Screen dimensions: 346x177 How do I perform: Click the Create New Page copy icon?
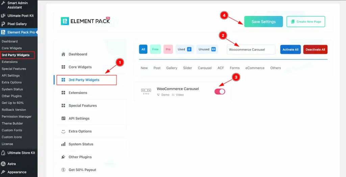tap(293, 22)
